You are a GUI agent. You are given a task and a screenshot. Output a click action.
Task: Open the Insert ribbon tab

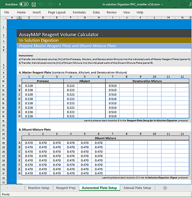(37, 12)
